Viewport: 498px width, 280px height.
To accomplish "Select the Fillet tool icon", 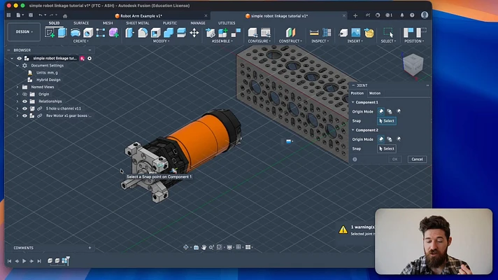I will coord(143,32).
